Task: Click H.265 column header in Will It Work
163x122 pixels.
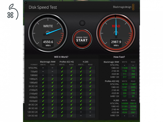Action: 86,62
